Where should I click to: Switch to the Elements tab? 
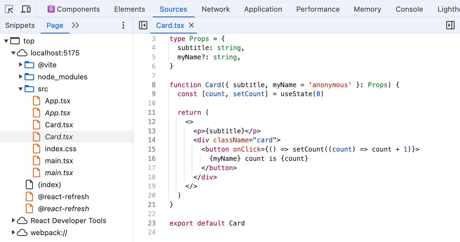tap(130, 9)
